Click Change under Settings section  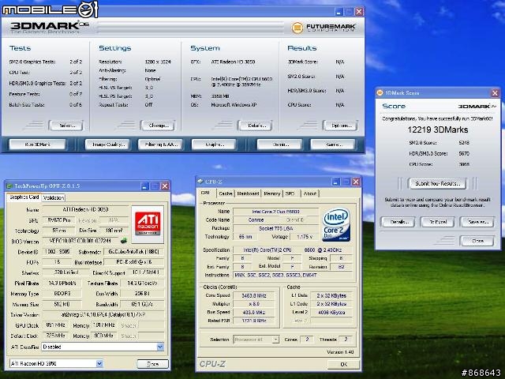point(158,126)
